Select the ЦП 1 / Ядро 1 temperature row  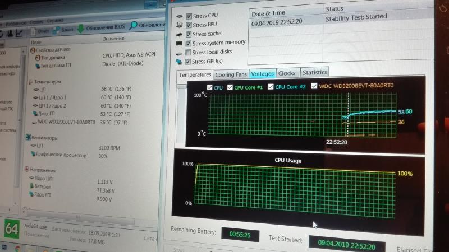click(81, 97)
